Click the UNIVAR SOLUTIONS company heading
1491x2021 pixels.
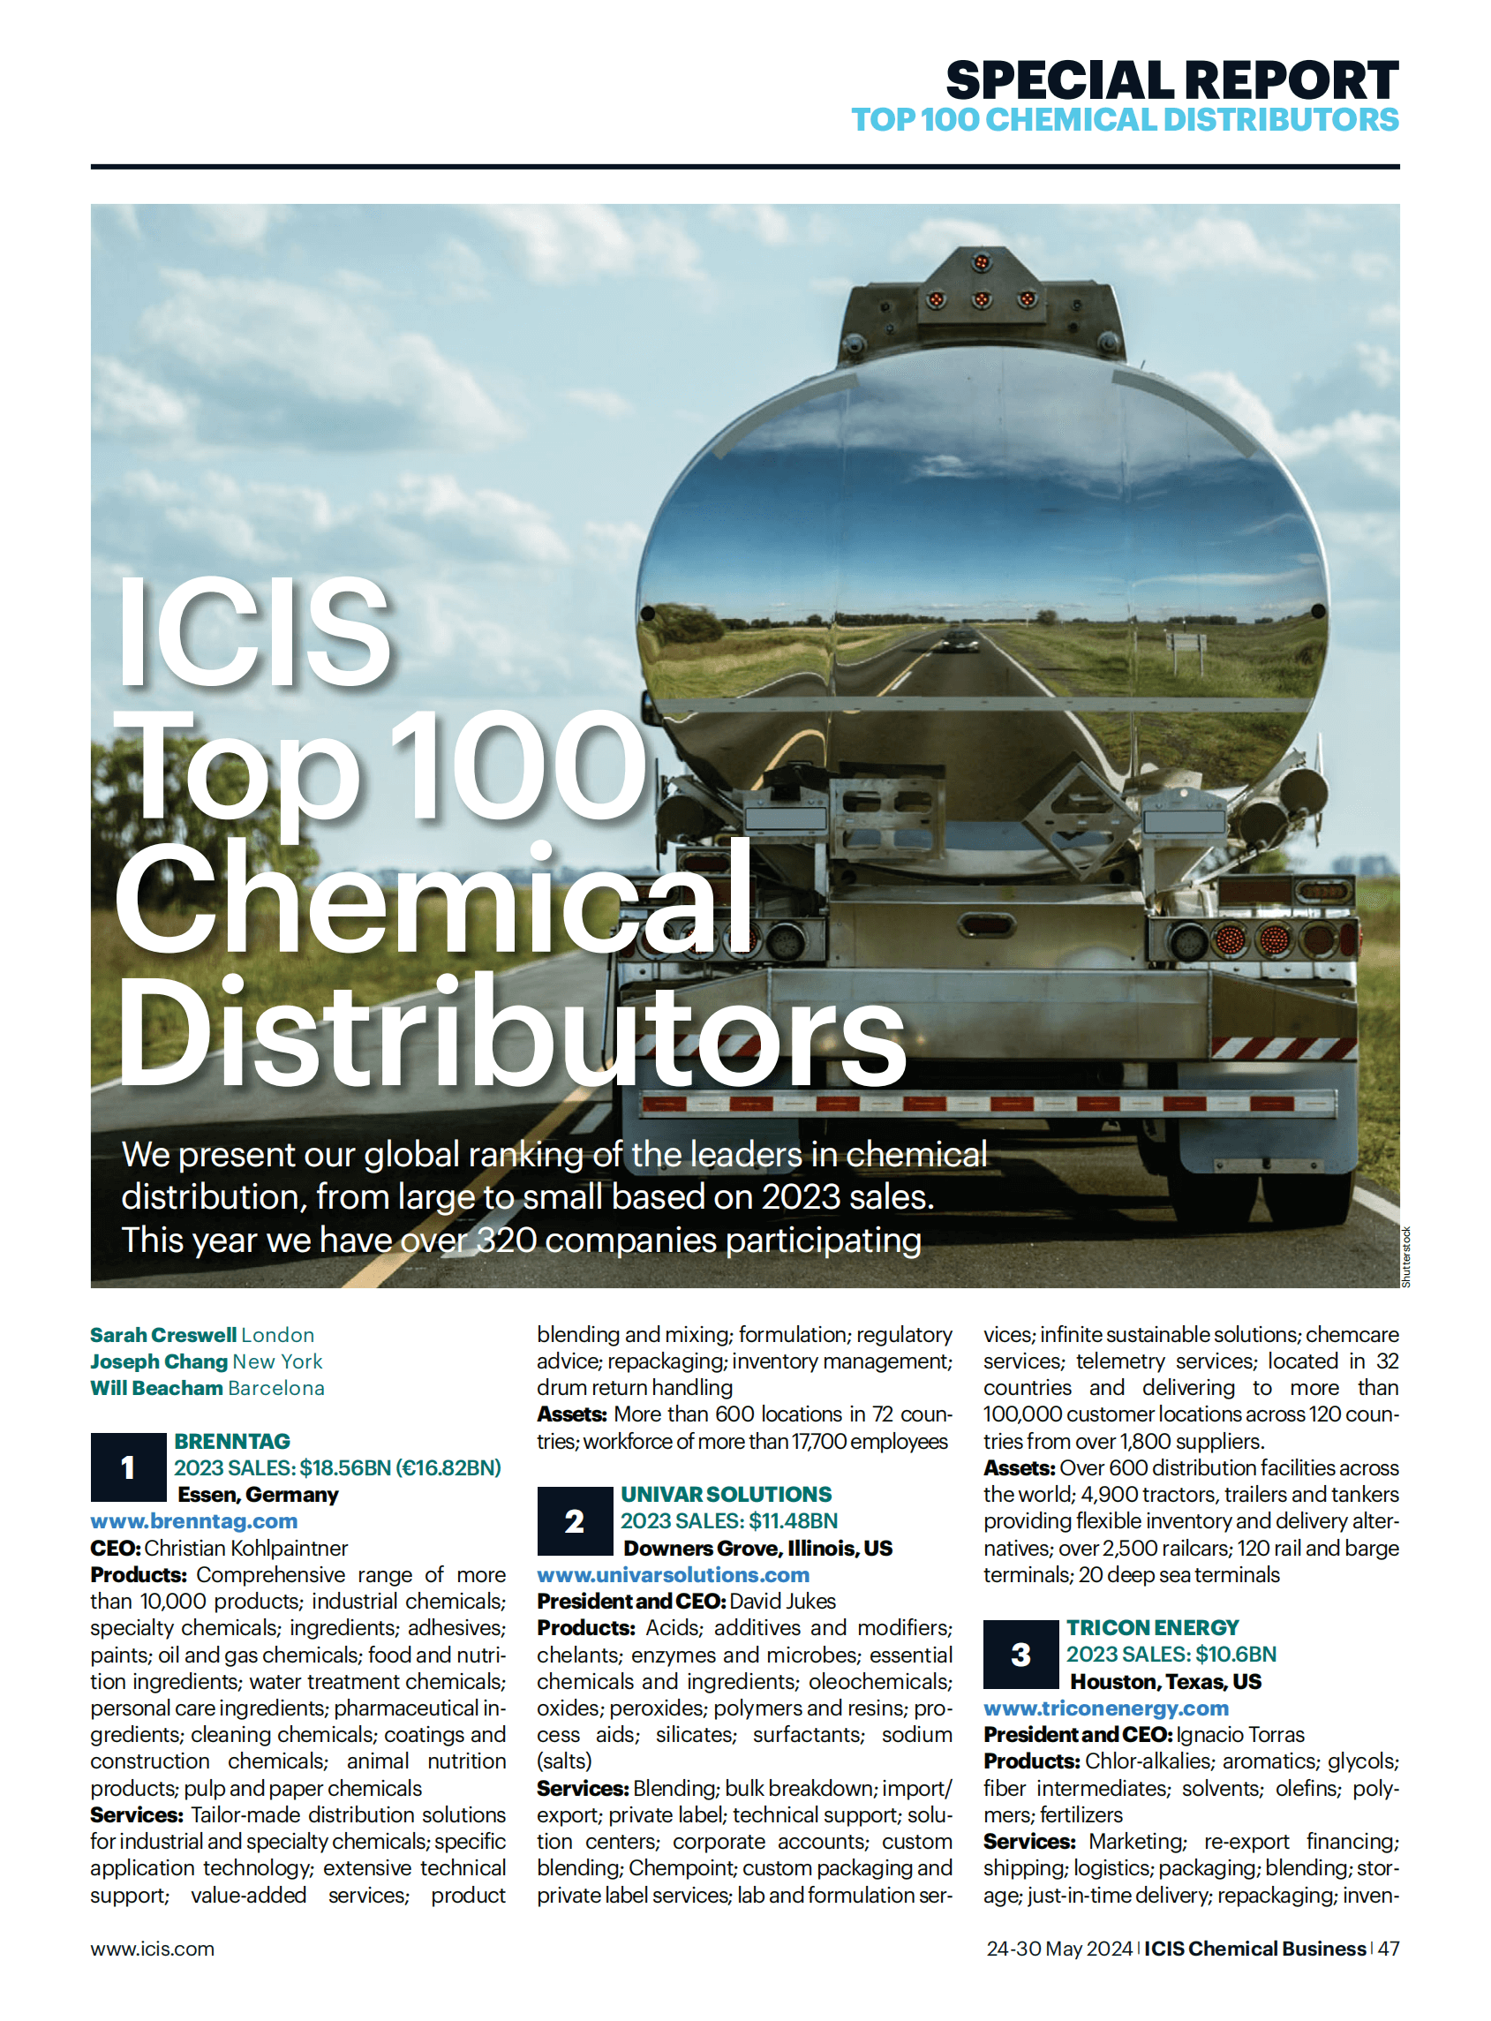(x=727, y=1495)
